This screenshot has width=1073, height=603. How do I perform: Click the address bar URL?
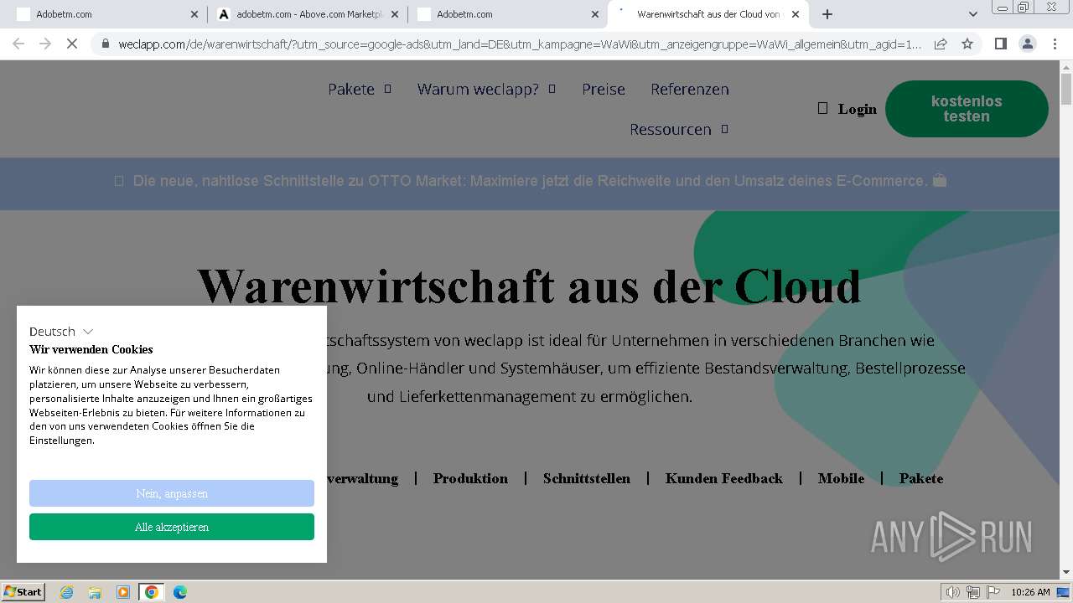pos(520,44)
